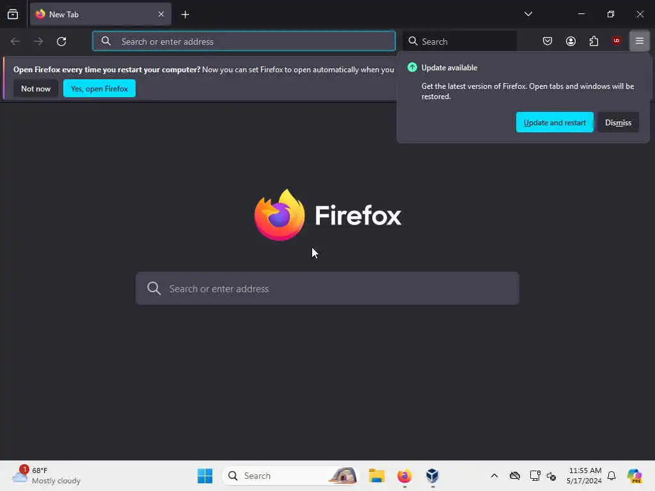Restore down the Firefox window

point(610,14)
